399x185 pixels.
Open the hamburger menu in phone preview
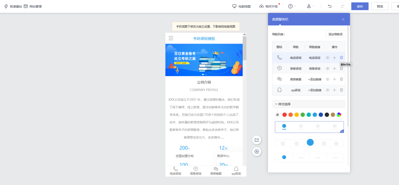[171, 38]
